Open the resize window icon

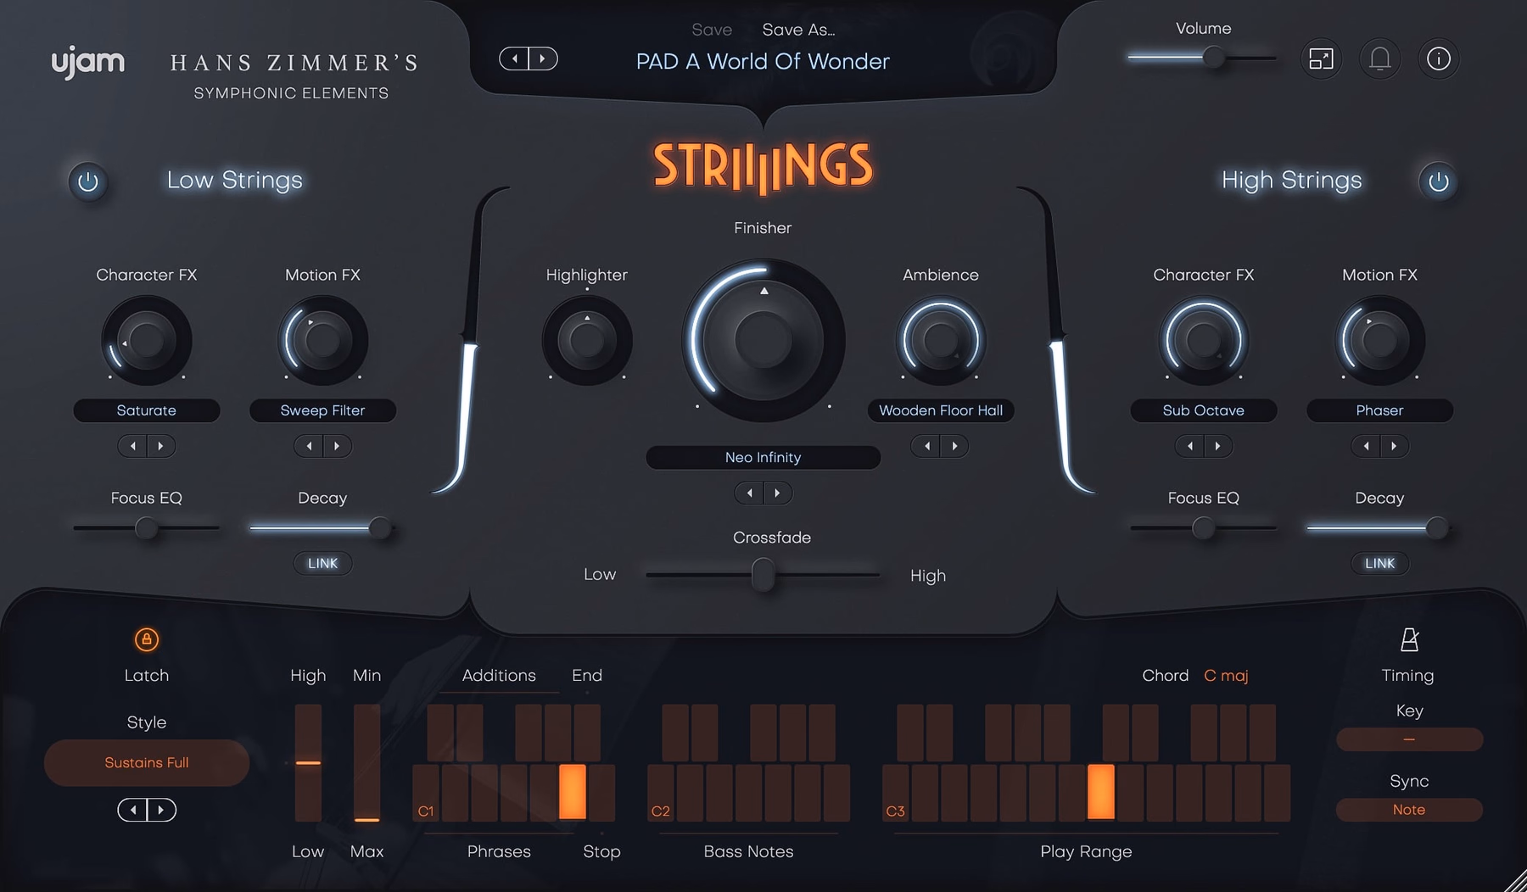1321,59
